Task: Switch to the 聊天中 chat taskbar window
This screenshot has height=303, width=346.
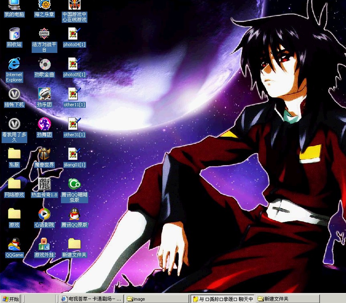Action: 223,299
